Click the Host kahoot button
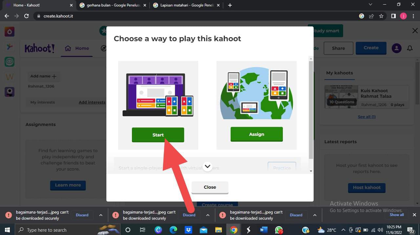The image size is (420, 235). pos(367,187)
